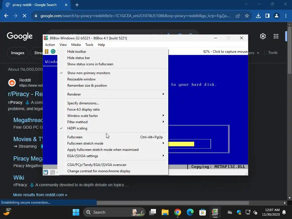Toggle HiDPI scaling option
The height and width of the screenshot is (219, 292).
click(113, 128)
